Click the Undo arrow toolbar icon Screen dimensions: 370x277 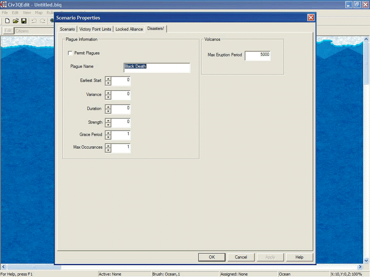tap(34, 21)
